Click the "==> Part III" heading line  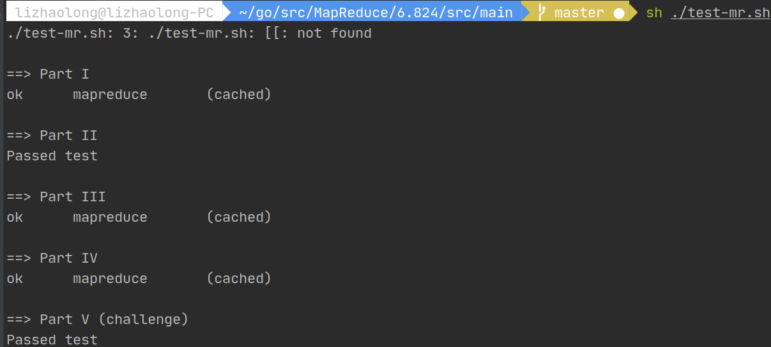pos(56,197)
